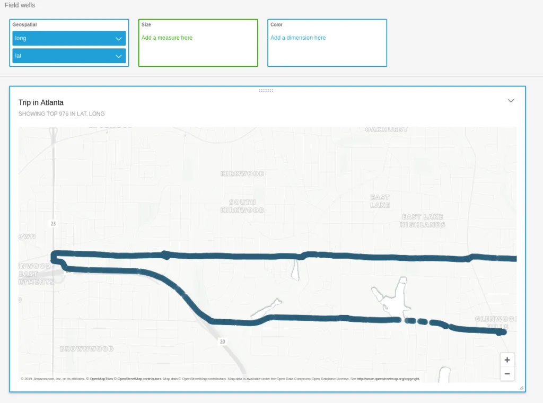Open the OpenMapTiles attribution link
The height and width of the screenshot is (403, 543).
click(x=101, y=379)
